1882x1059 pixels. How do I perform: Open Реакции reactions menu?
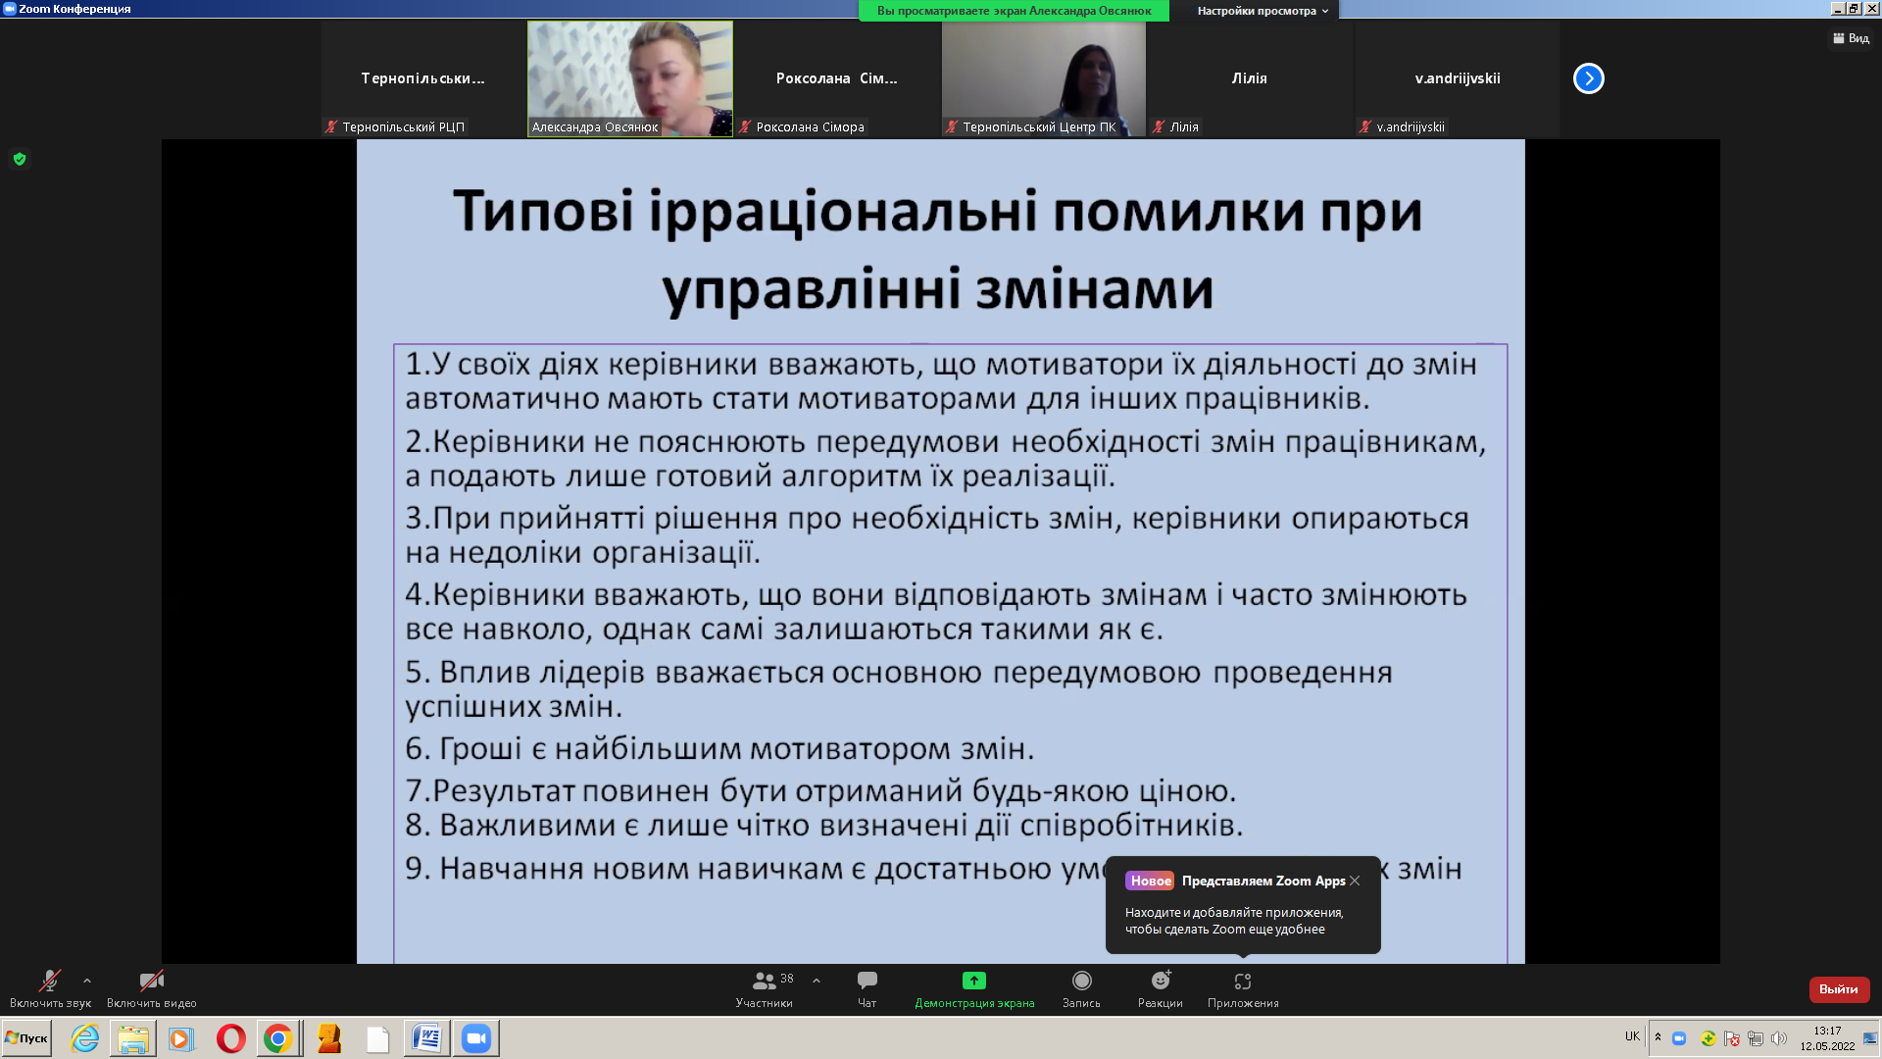pos(1161,988)
